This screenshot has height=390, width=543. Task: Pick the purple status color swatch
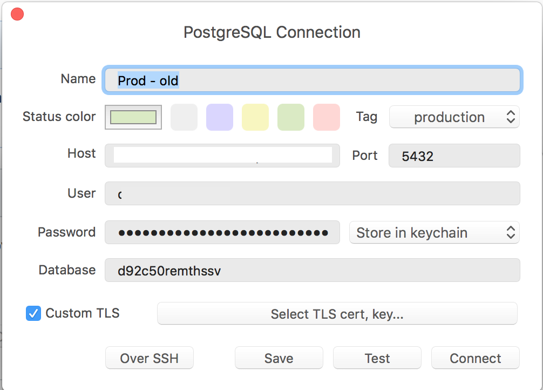pyautogui.click(x=220, y=117)
